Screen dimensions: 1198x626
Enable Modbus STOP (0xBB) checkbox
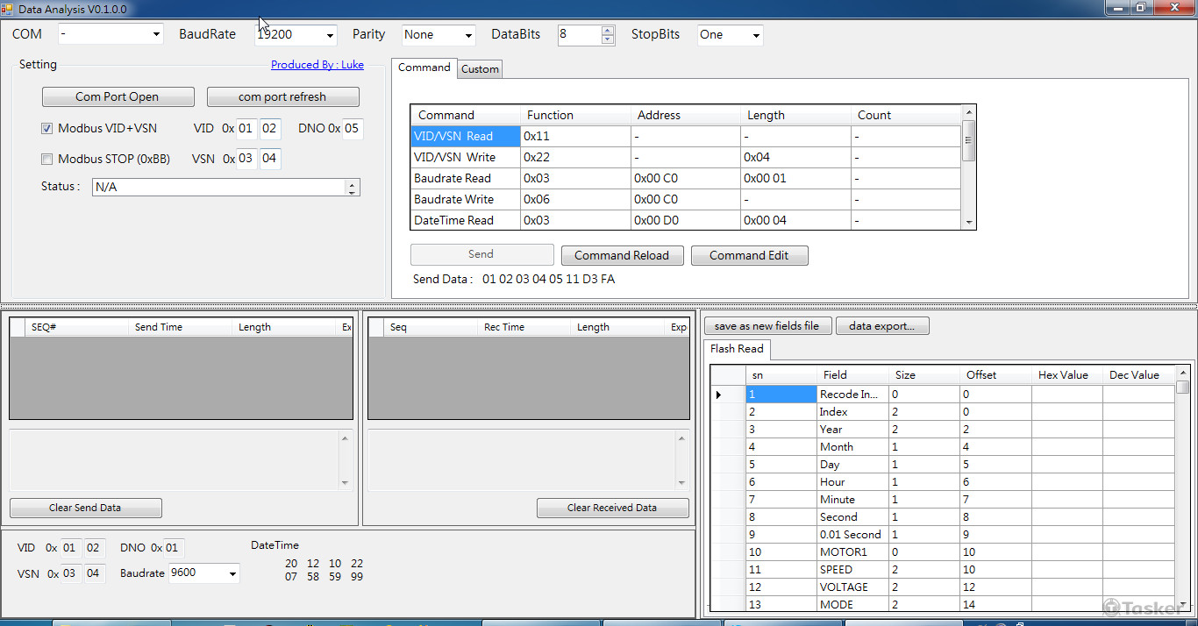point(47,159)
